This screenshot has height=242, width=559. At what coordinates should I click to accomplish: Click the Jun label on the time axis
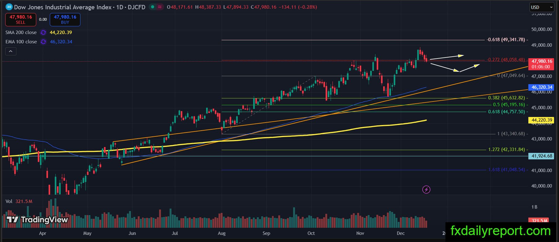click(132, 233)
